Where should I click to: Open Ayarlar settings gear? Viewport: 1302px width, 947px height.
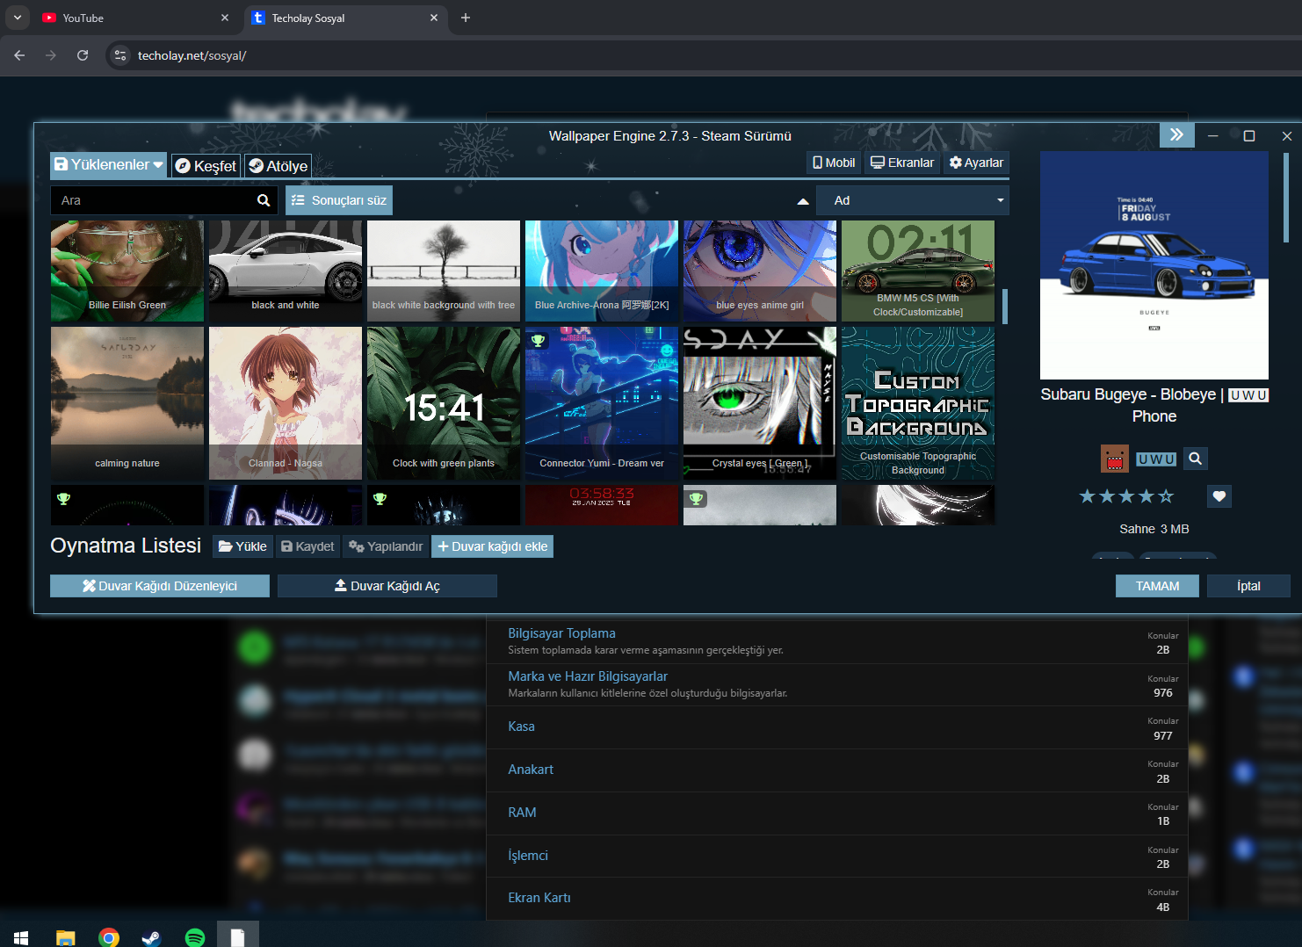[x=976, y=163]
